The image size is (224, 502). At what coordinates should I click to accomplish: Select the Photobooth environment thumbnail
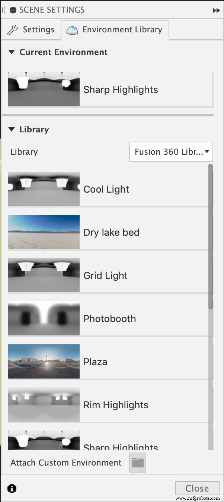coord(44,318)
